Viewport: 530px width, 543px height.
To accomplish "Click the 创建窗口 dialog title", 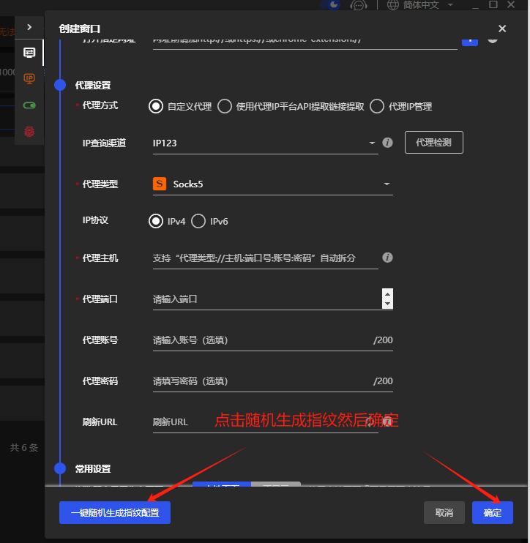I will point(79,29).
